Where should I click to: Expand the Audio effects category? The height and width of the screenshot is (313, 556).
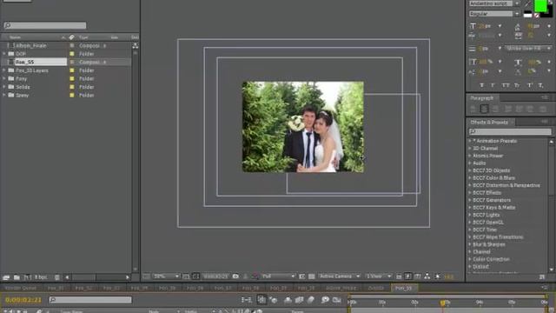(470, 163)
